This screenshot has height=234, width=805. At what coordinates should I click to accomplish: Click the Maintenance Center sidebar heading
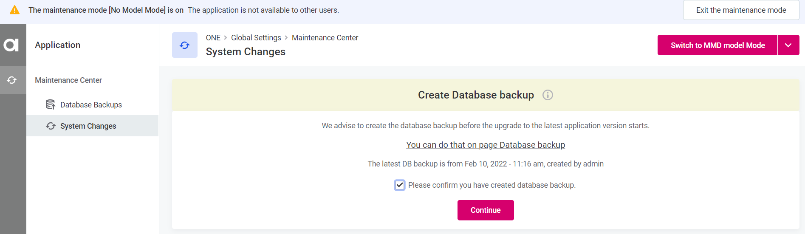tap(68, 80)
